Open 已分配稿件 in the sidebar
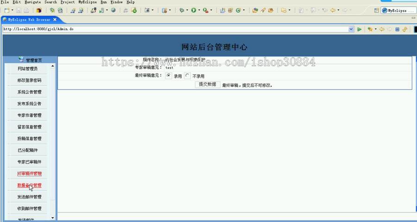 click(x=27, y=150)
